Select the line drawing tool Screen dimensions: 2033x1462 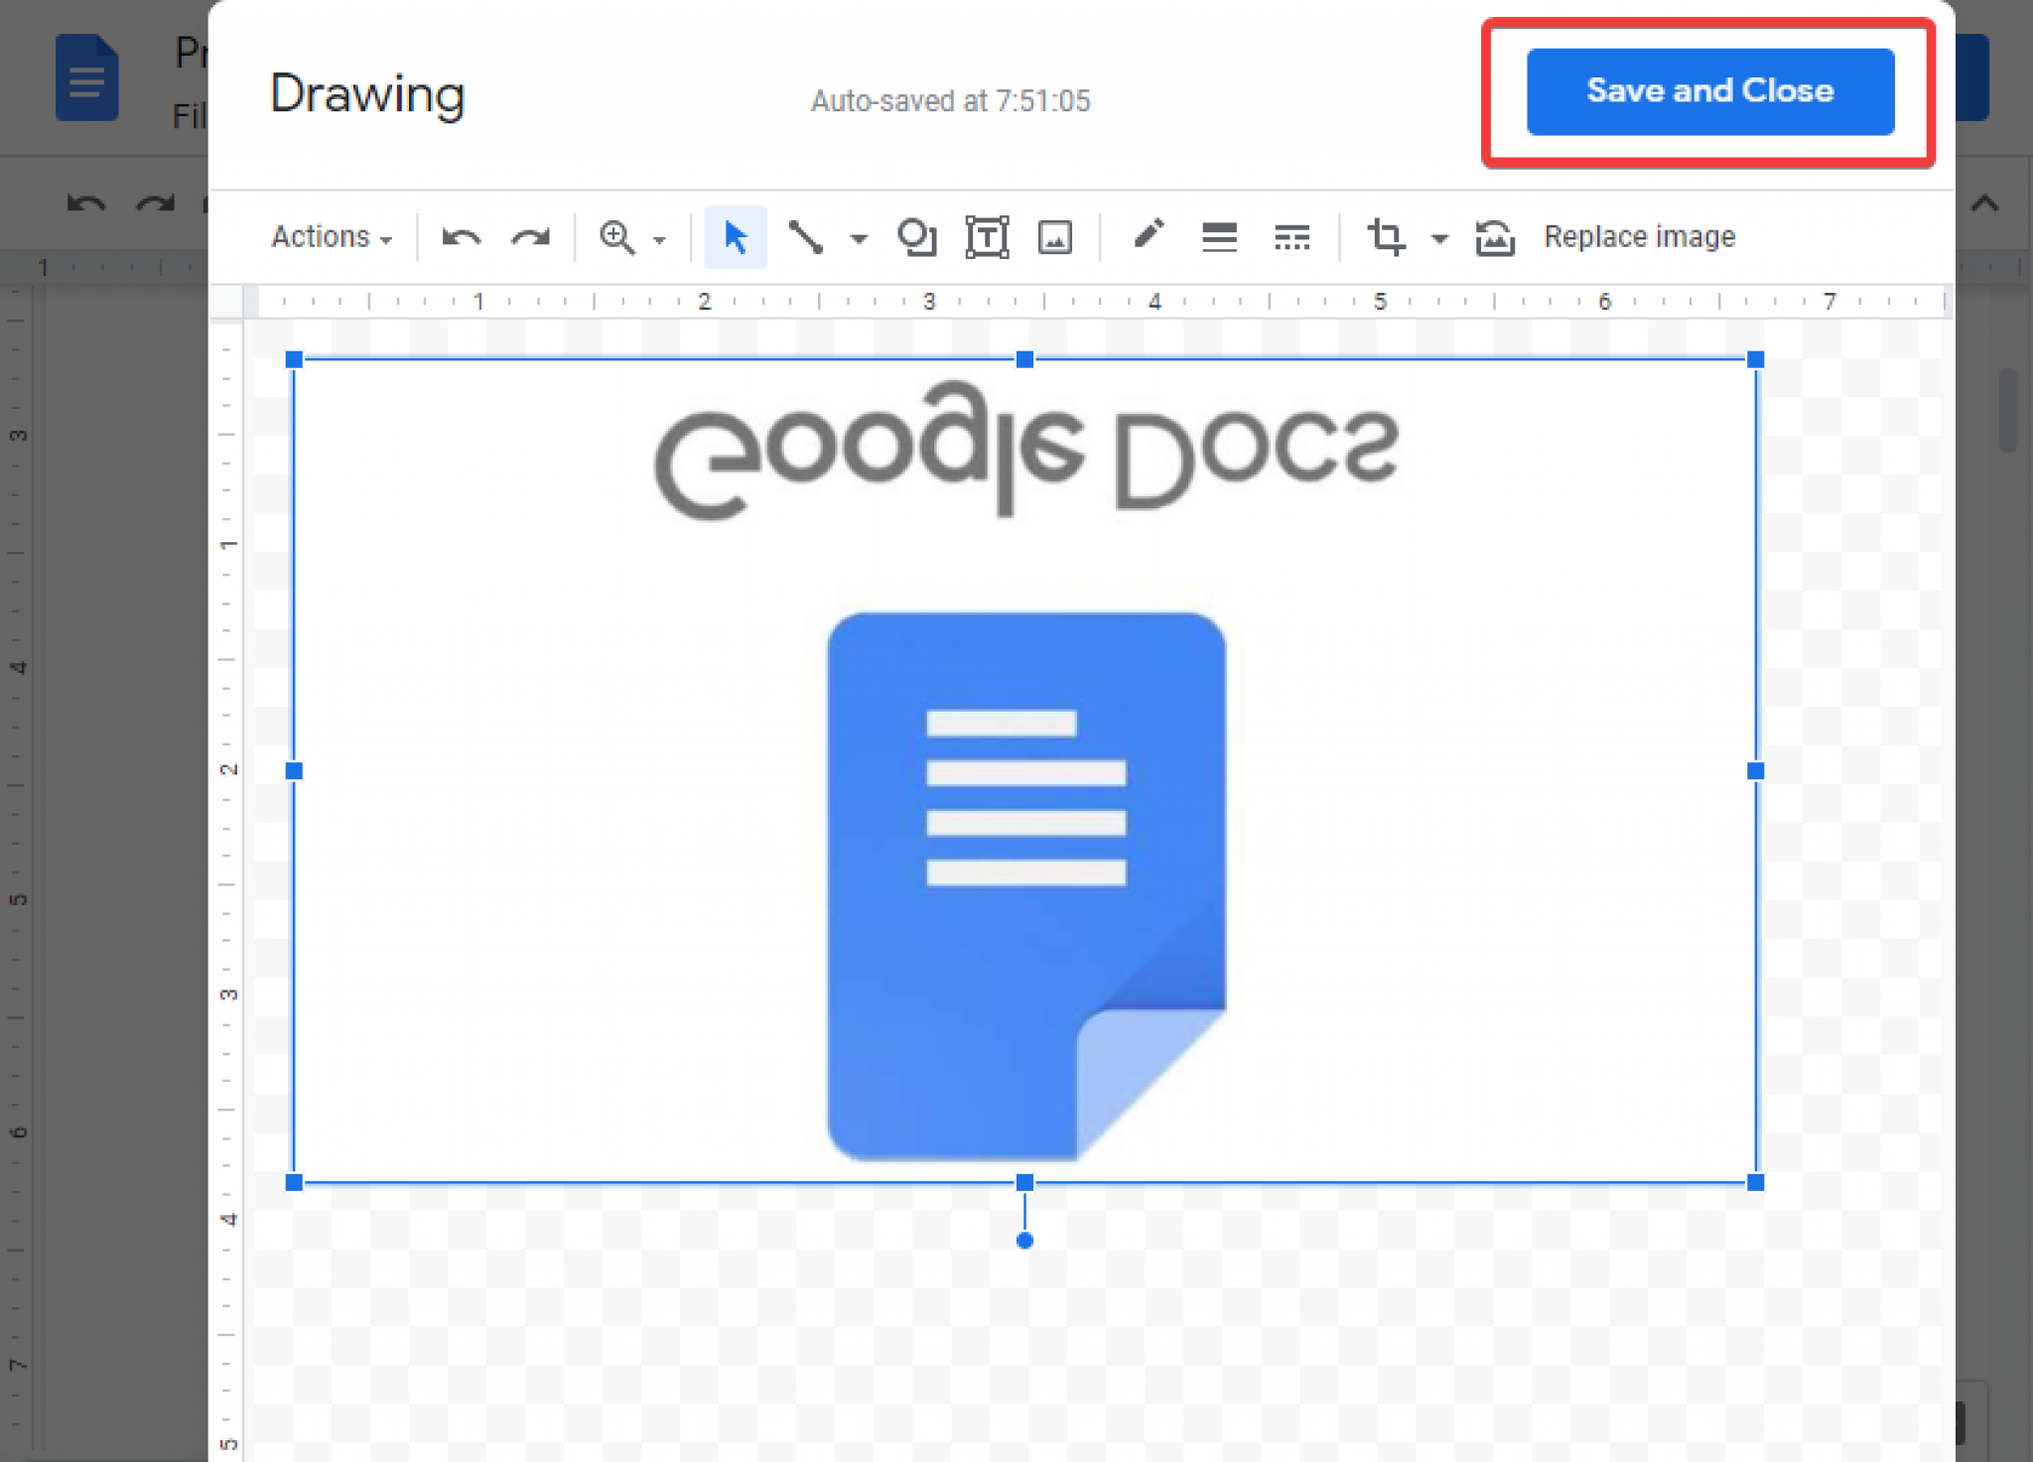coord(807,237)
